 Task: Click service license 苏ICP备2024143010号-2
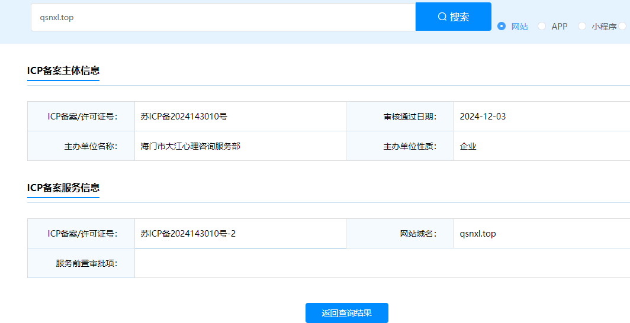pos(188,234)
